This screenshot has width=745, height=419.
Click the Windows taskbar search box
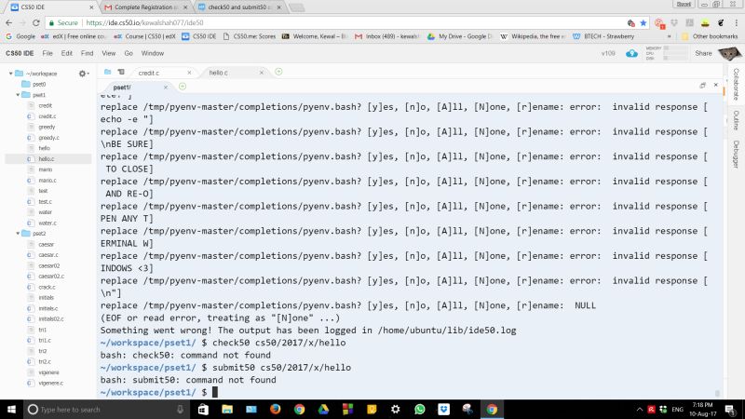pos(107,409)
